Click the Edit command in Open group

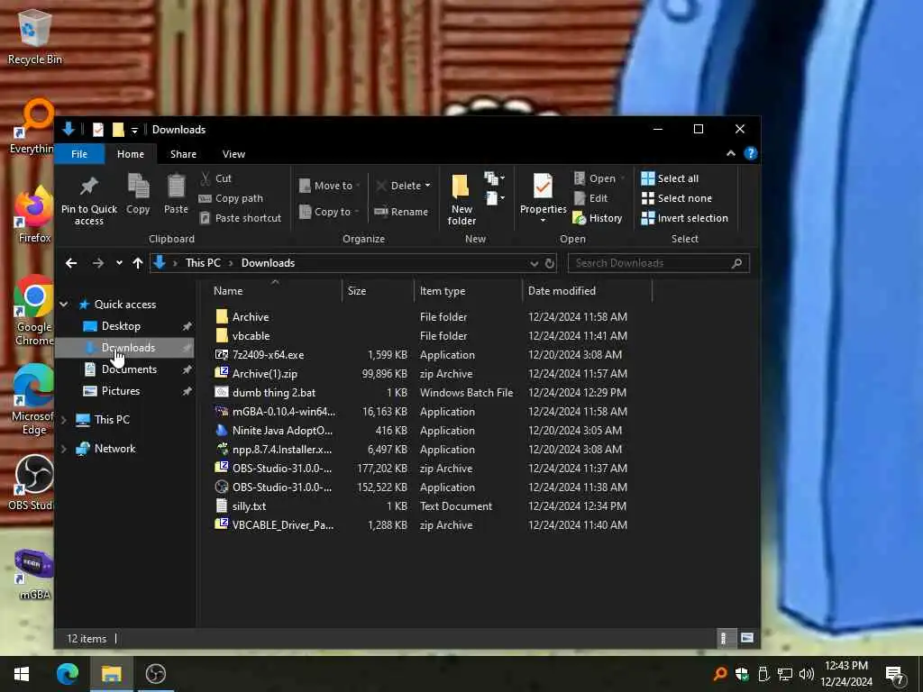[590, 198]
